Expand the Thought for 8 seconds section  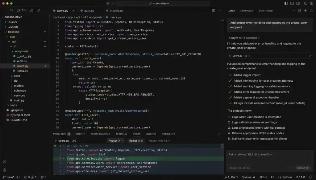(243, 38)
